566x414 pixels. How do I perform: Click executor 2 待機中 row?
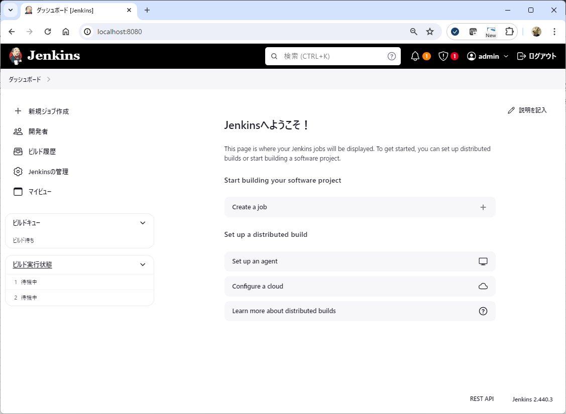click(79, 298)
